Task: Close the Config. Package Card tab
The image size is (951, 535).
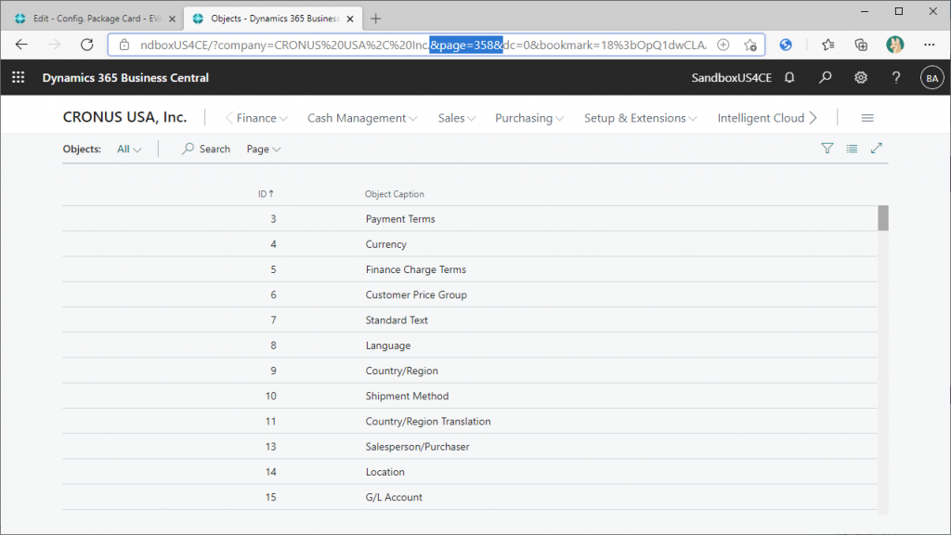Action: [x=172, y=19]
